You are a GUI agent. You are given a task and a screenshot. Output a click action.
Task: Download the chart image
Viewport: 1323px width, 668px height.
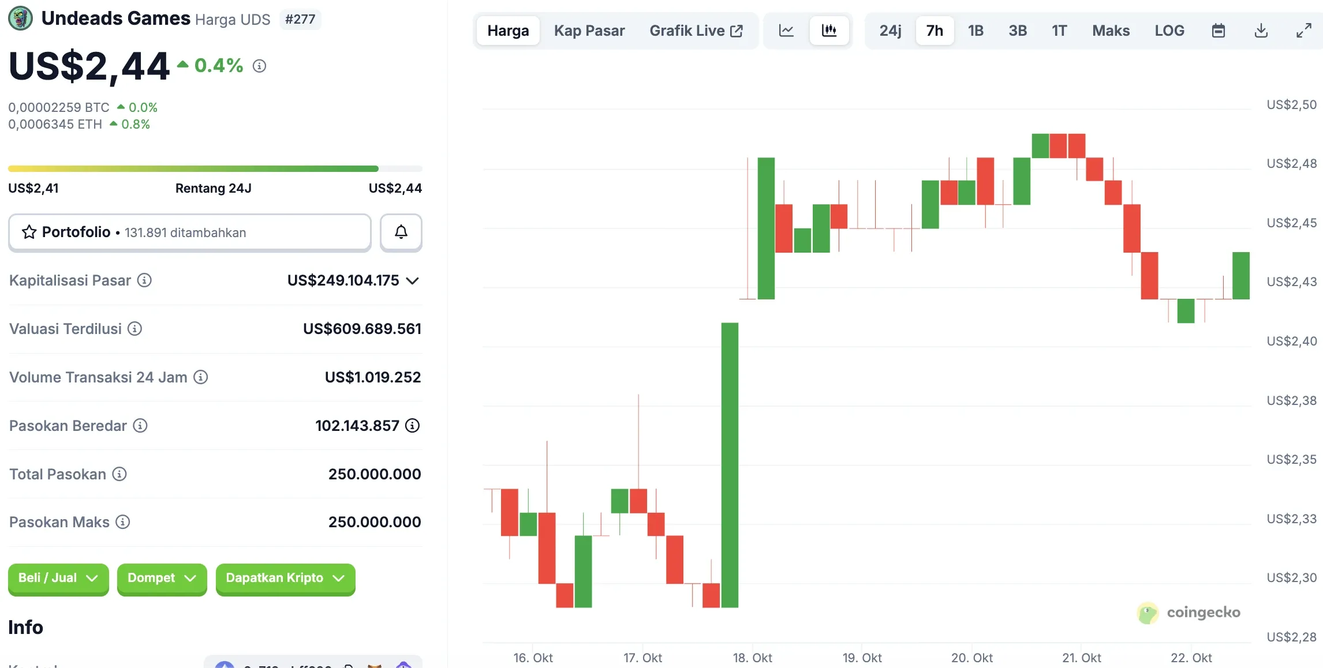pos(1261,30)
